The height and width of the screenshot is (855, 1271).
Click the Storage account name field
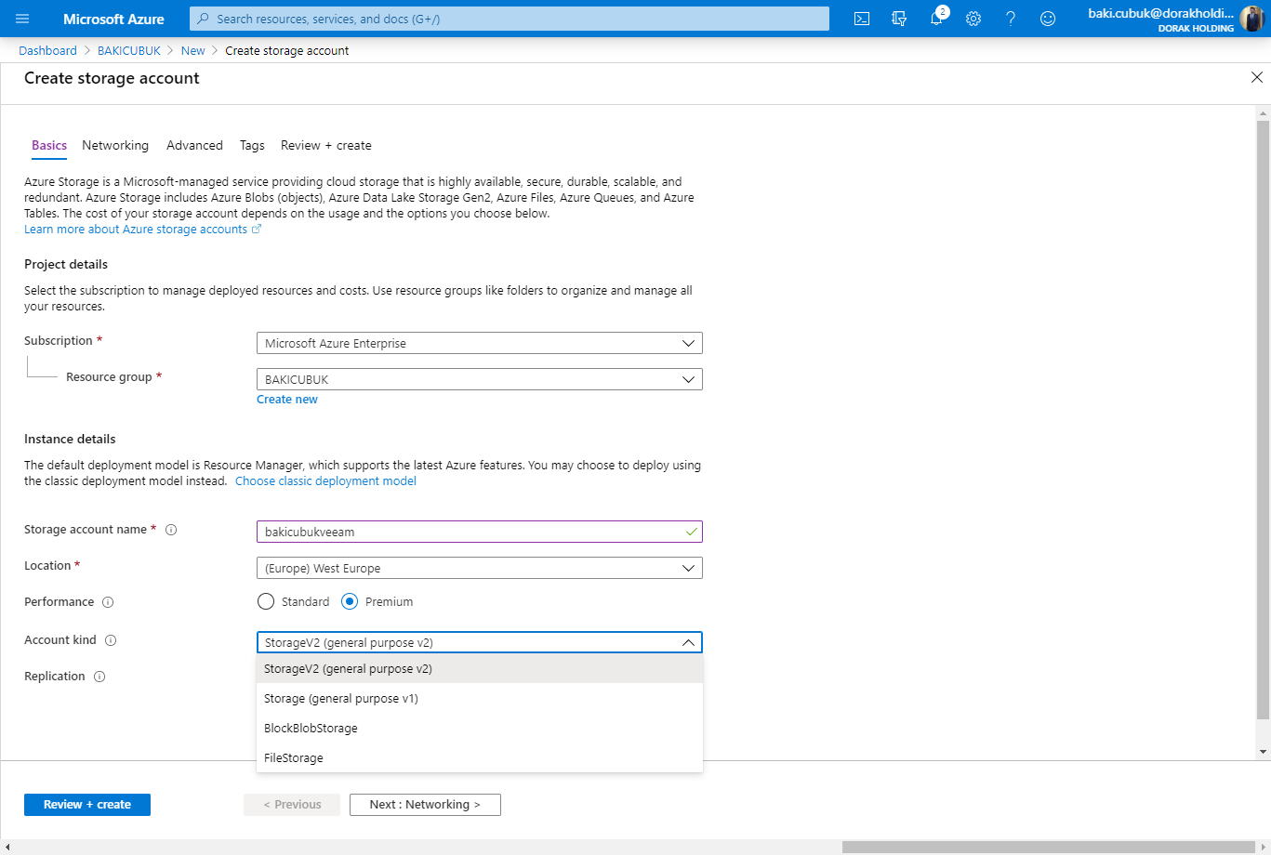(x=480, y=532)
